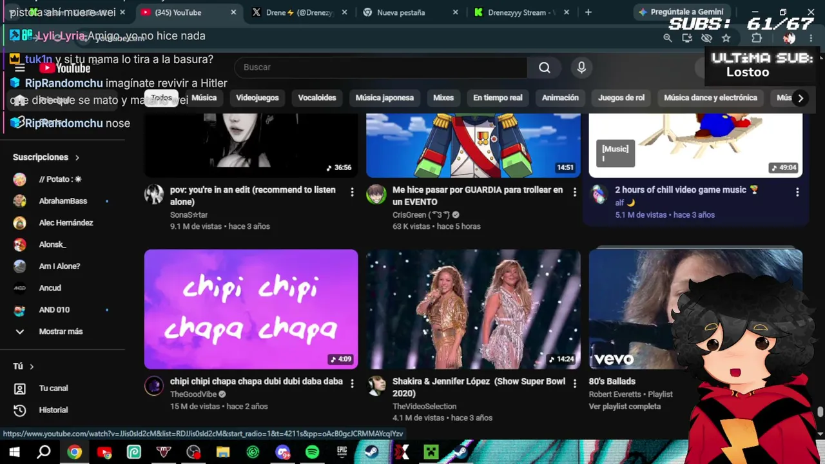This screenshot has width=825, height=464.
Task: Select the Música japonesa filter chip
Action: [x=385, y=97]
